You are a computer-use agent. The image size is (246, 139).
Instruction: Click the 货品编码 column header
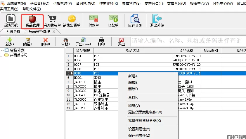click(x=83, y=51)
